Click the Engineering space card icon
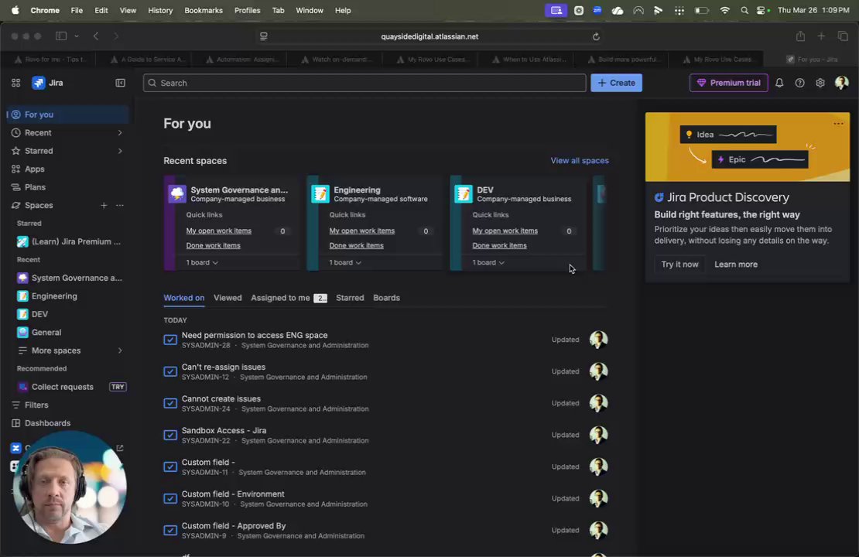859x557 pixels. tap(320, 194)
